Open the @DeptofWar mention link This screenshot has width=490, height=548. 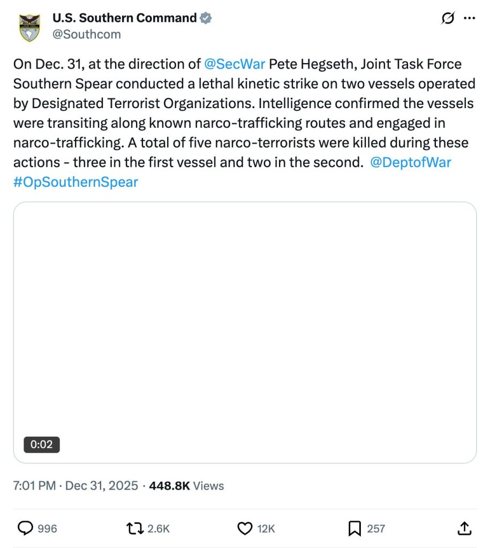click(410, 163)
